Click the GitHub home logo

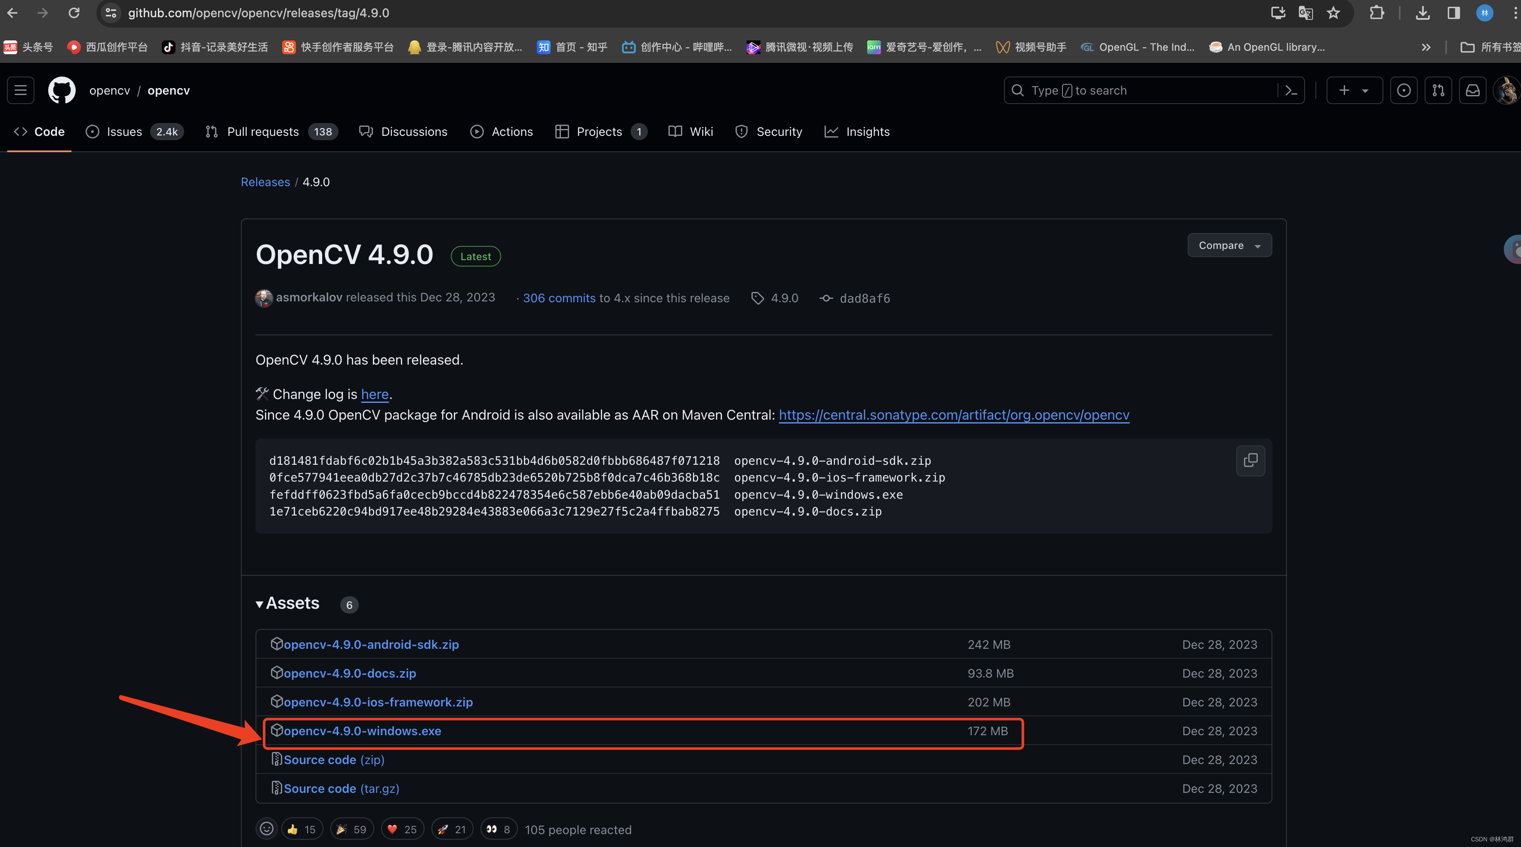62,90
